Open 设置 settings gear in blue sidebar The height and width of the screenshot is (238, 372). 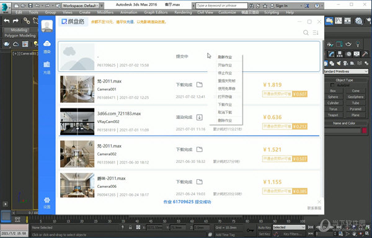(x=47, y=203)
